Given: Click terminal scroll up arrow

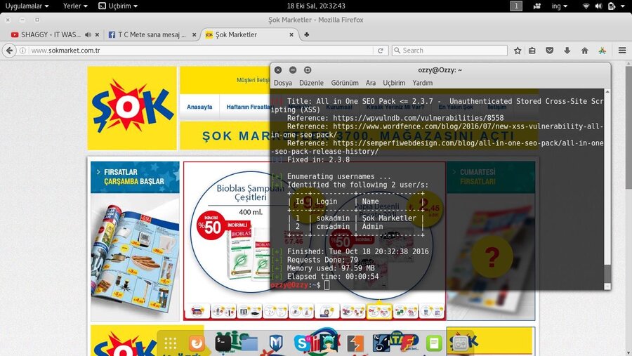Looking at the screenshot, I should point(607,92).
